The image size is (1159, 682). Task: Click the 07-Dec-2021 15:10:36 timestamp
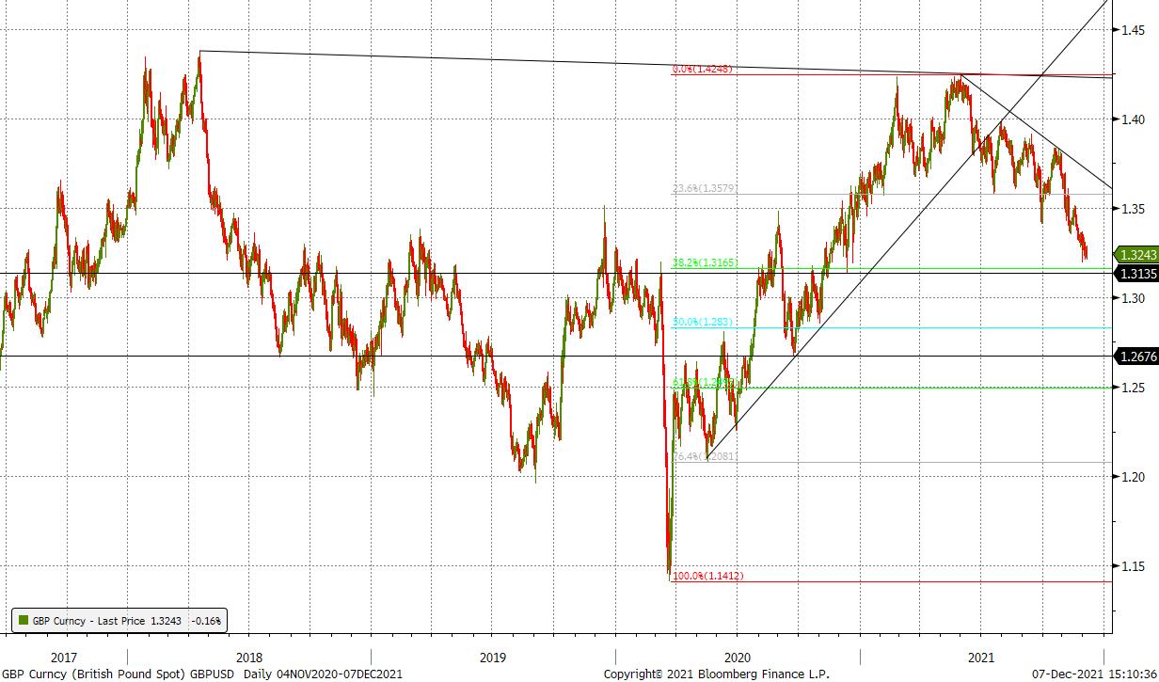[x=1092, y=674]
